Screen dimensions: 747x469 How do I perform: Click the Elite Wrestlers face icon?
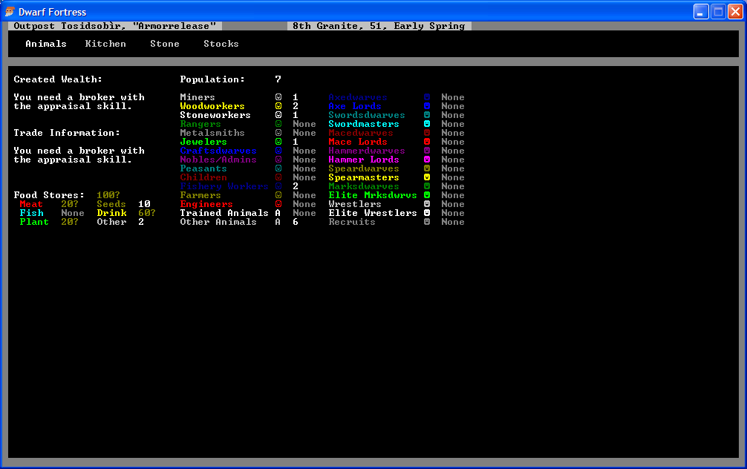click(x=427, y=213)
